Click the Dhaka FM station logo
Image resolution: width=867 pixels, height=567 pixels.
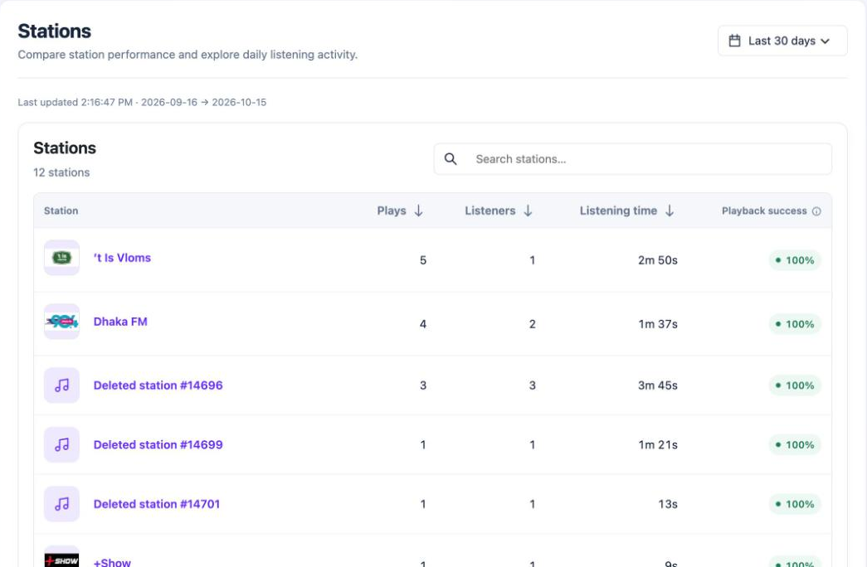point(62,322)
